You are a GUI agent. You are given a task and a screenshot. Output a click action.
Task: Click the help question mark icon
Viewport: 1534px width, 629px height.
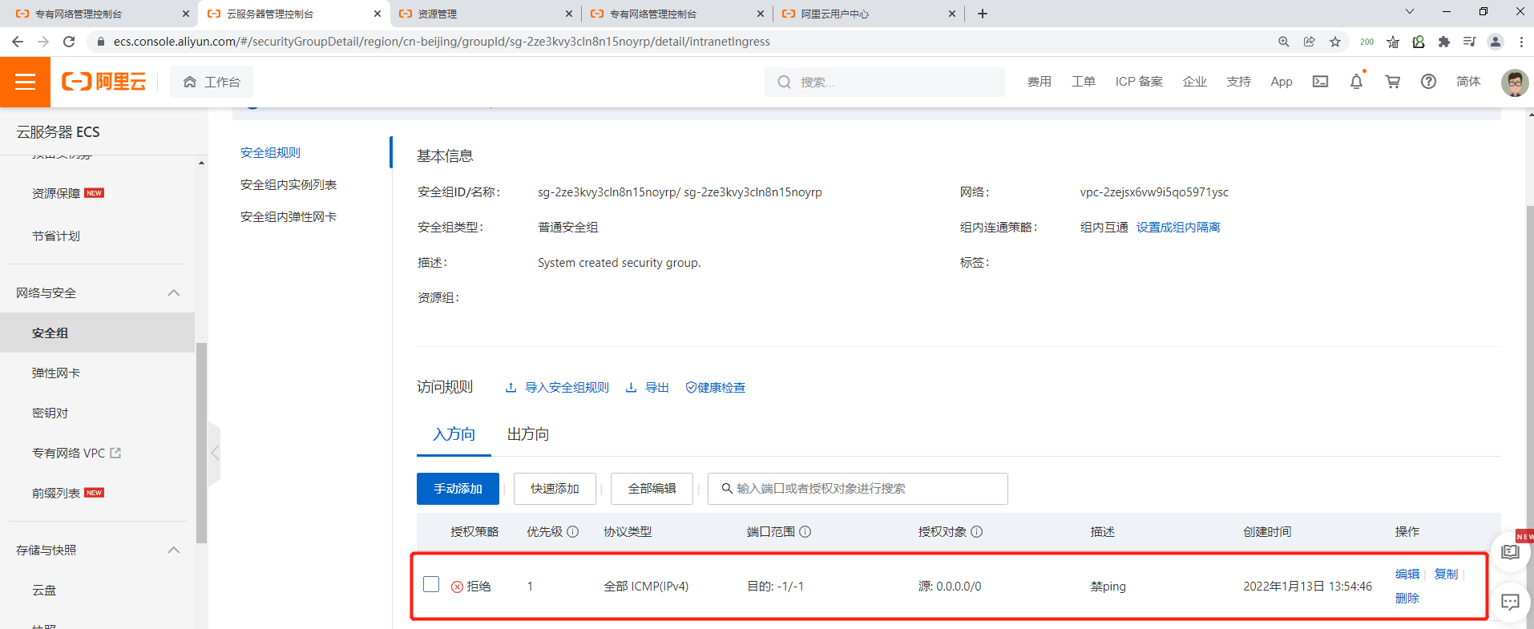pyautogui.click(x=1428, y=82)
